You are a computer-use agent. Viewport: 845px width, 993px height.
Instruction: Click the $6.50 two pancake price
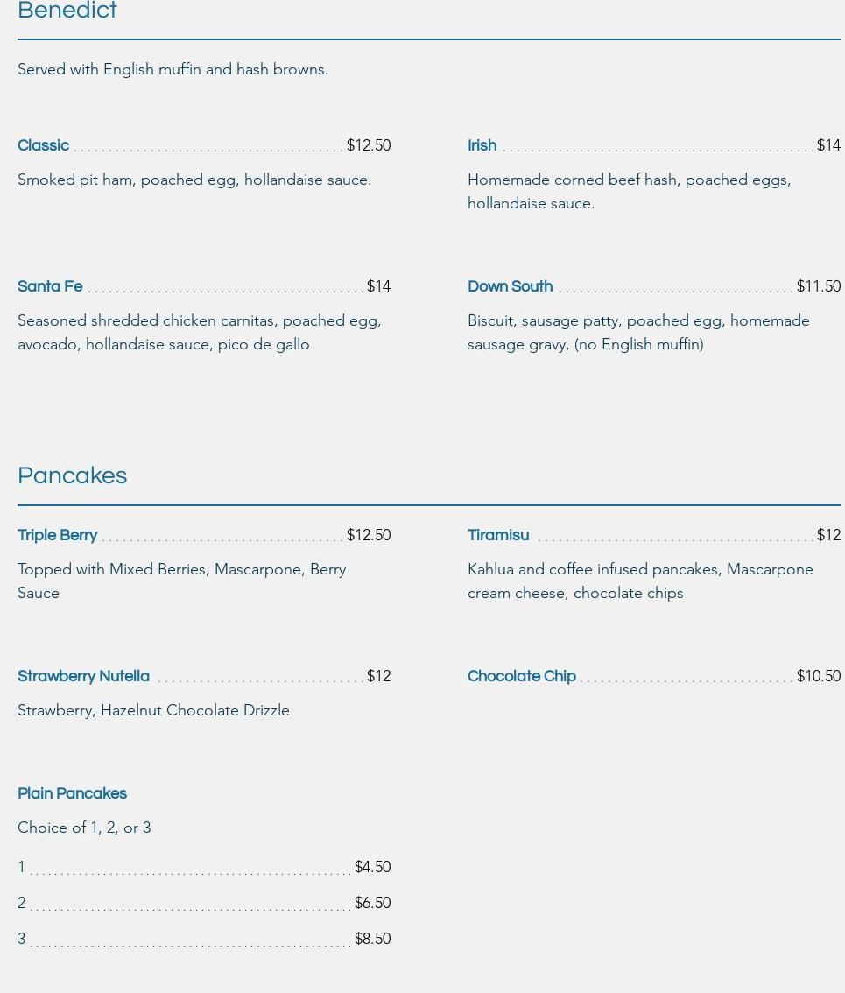pos(372,903)
